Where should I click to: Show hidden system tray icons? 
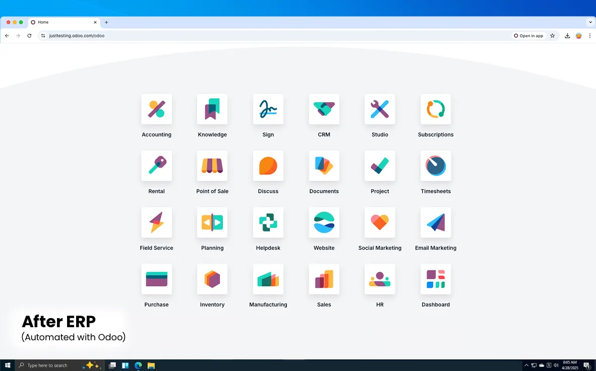pos(526,365)
